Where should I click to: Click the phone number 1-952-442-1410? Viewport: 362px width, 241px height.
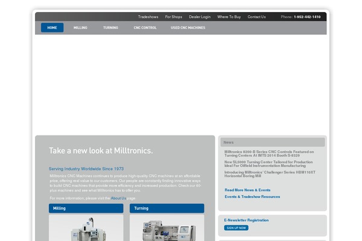coord(307,17)
